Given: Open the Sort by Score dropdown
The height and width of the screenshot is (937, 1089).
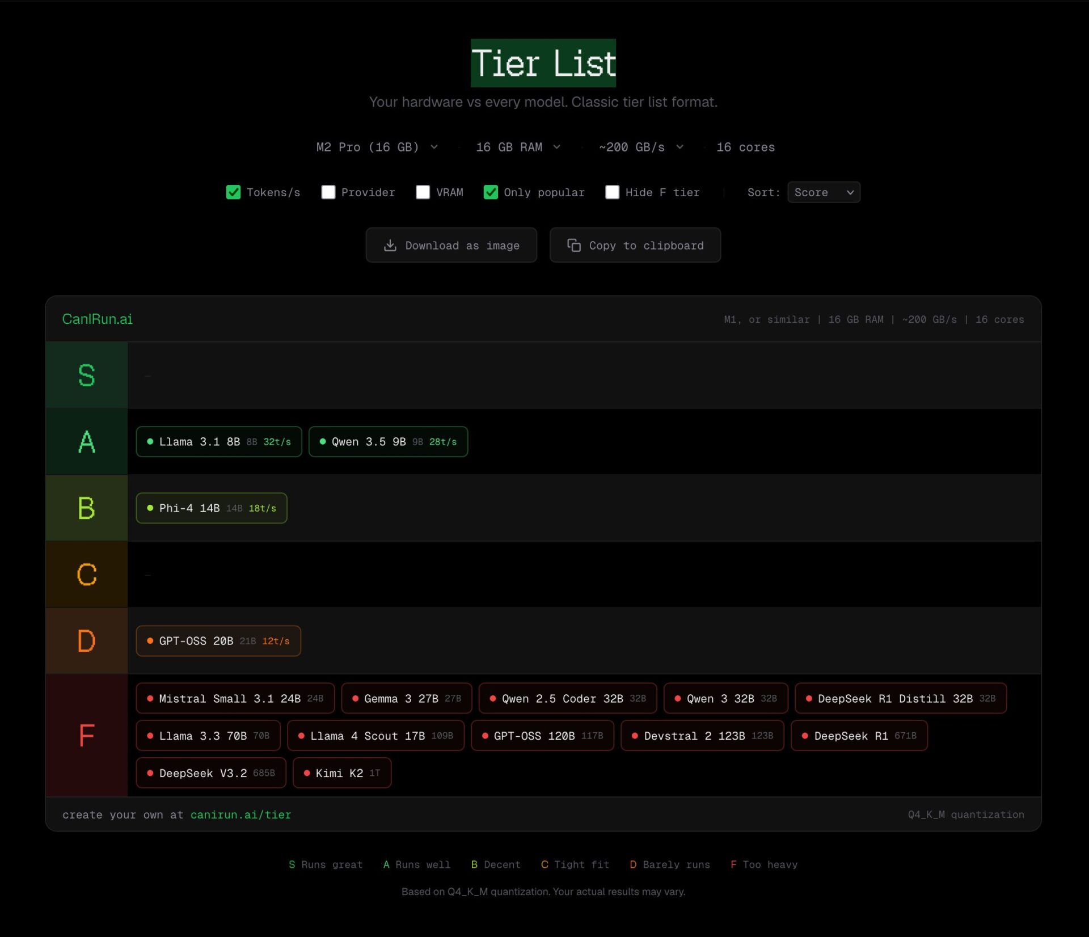Looking at the screenshot, I should [x=823, y=192].
